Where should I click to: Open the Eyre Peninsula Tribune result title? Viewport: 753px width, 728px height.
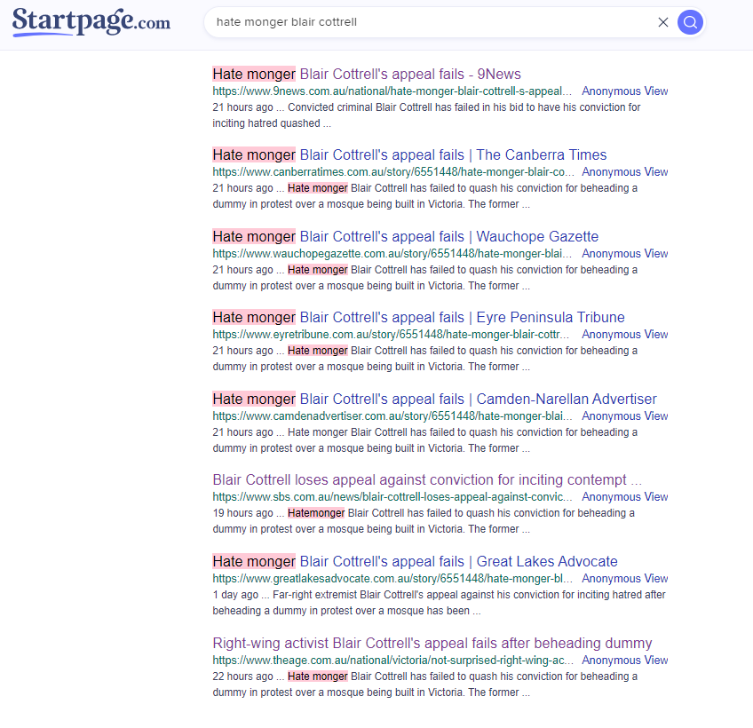[419, 317]
